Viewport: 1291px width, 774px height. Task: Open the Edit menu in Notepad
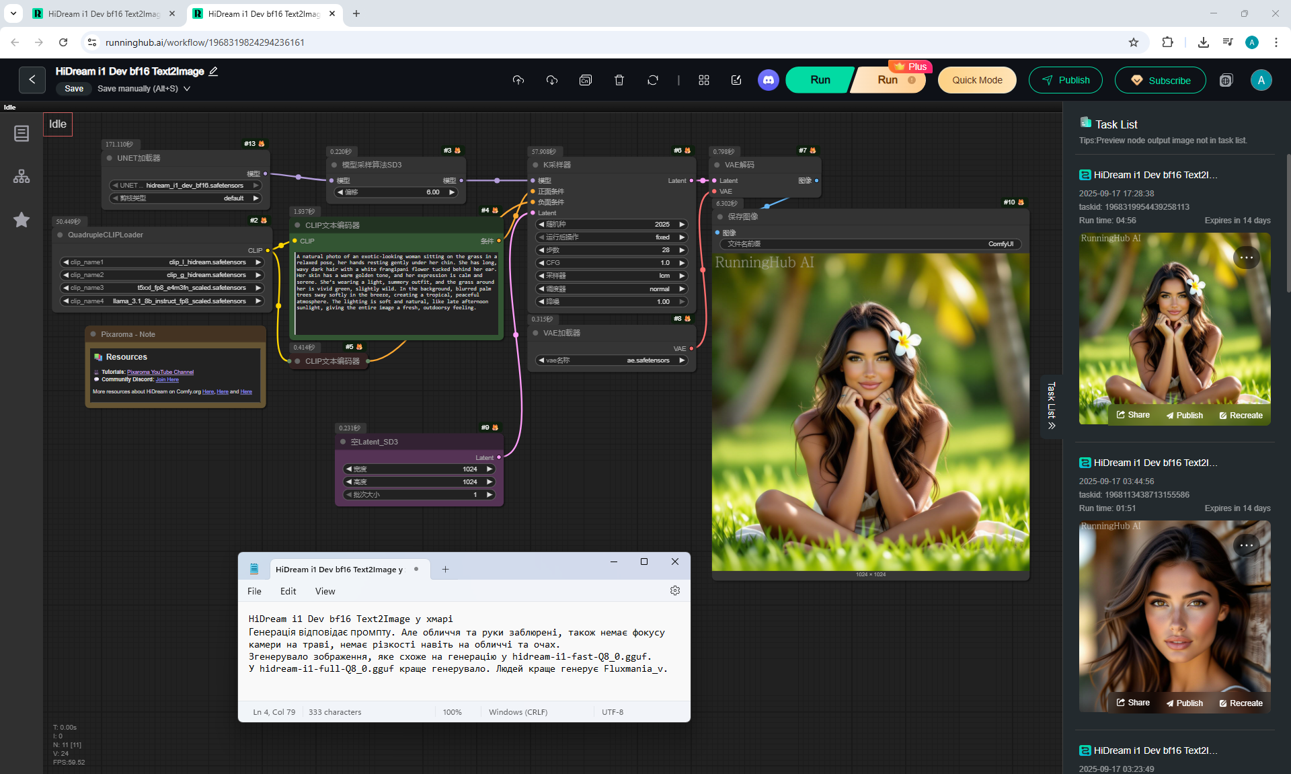[288, 591]
